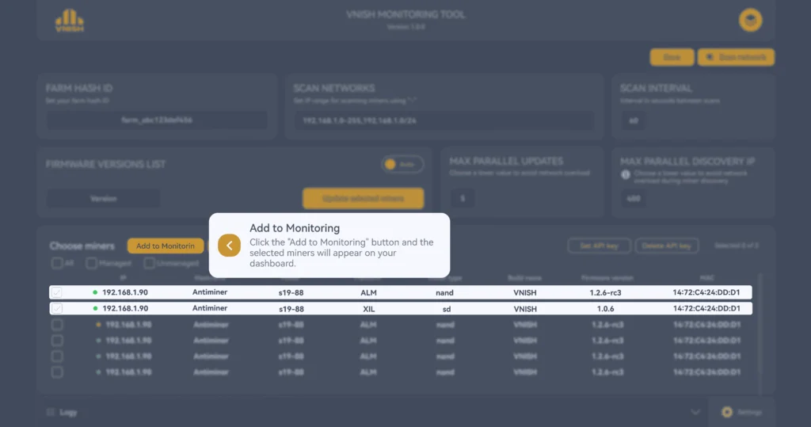Click the Save button
811x427 pixels.
672,57
